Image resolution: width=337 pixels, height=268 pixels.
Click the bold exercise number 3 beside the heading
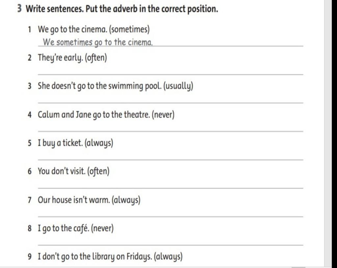pos(19,9)
